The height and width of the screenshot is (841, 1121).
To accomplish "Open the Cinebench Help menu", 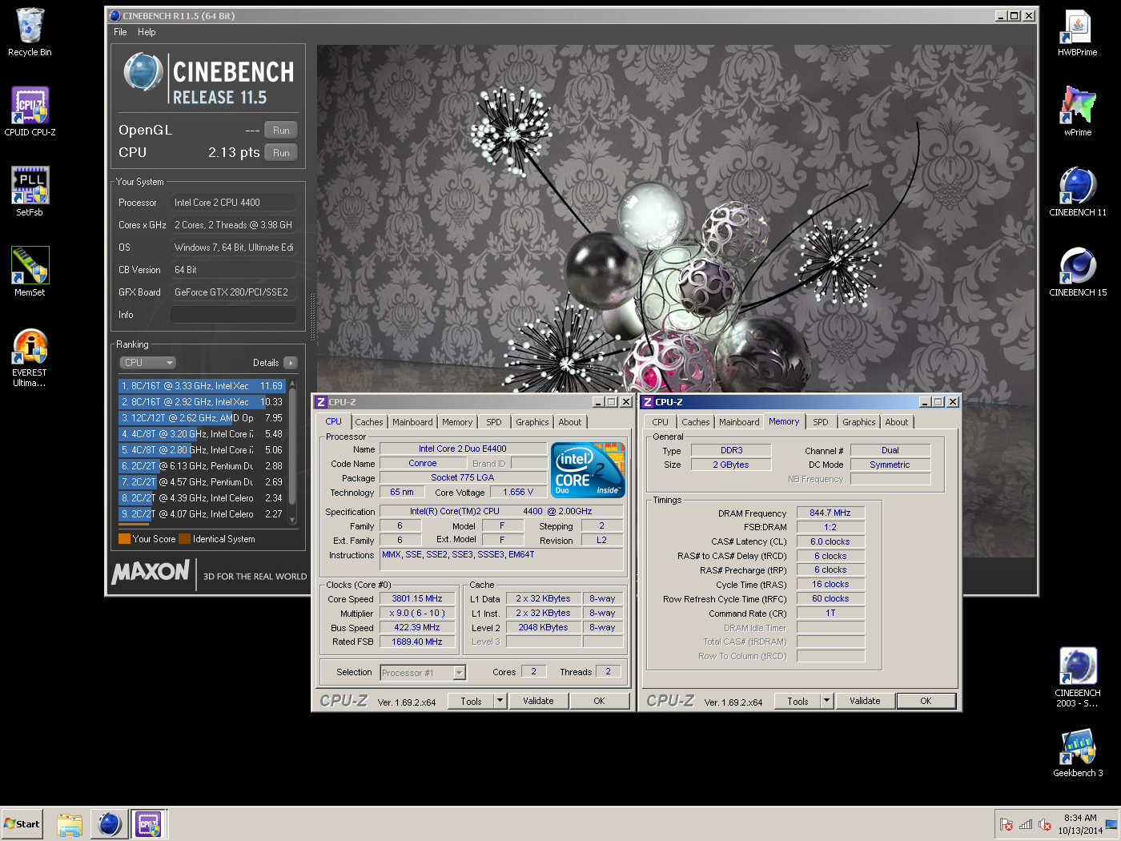I will tap(147, 32).
